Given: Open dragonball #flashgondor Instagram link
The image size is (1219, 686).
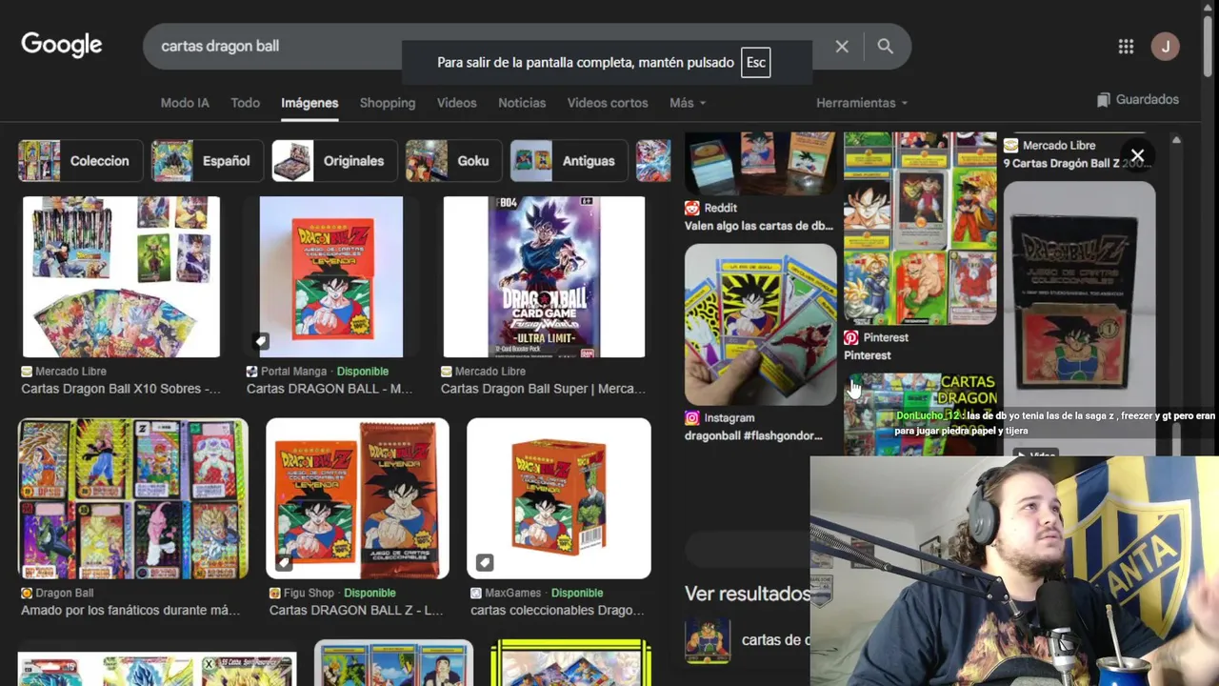Looking at the screenshot, I should point(753,435).
